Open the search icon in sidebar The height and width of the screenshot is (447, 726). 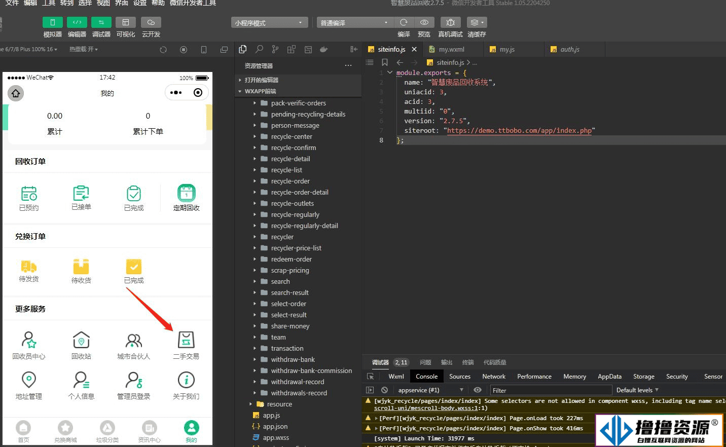coord(259,49)
